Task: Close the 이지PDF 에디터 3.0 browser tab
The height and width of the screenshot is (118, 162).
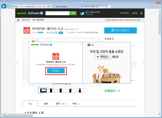Action: point(106,6)
